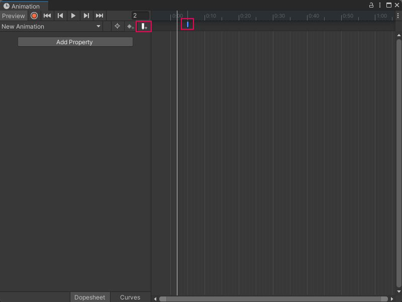Viewport: 402px width, 302px height.
Task: Switch to the Dopesheet view
Action: tap(89, 297)
